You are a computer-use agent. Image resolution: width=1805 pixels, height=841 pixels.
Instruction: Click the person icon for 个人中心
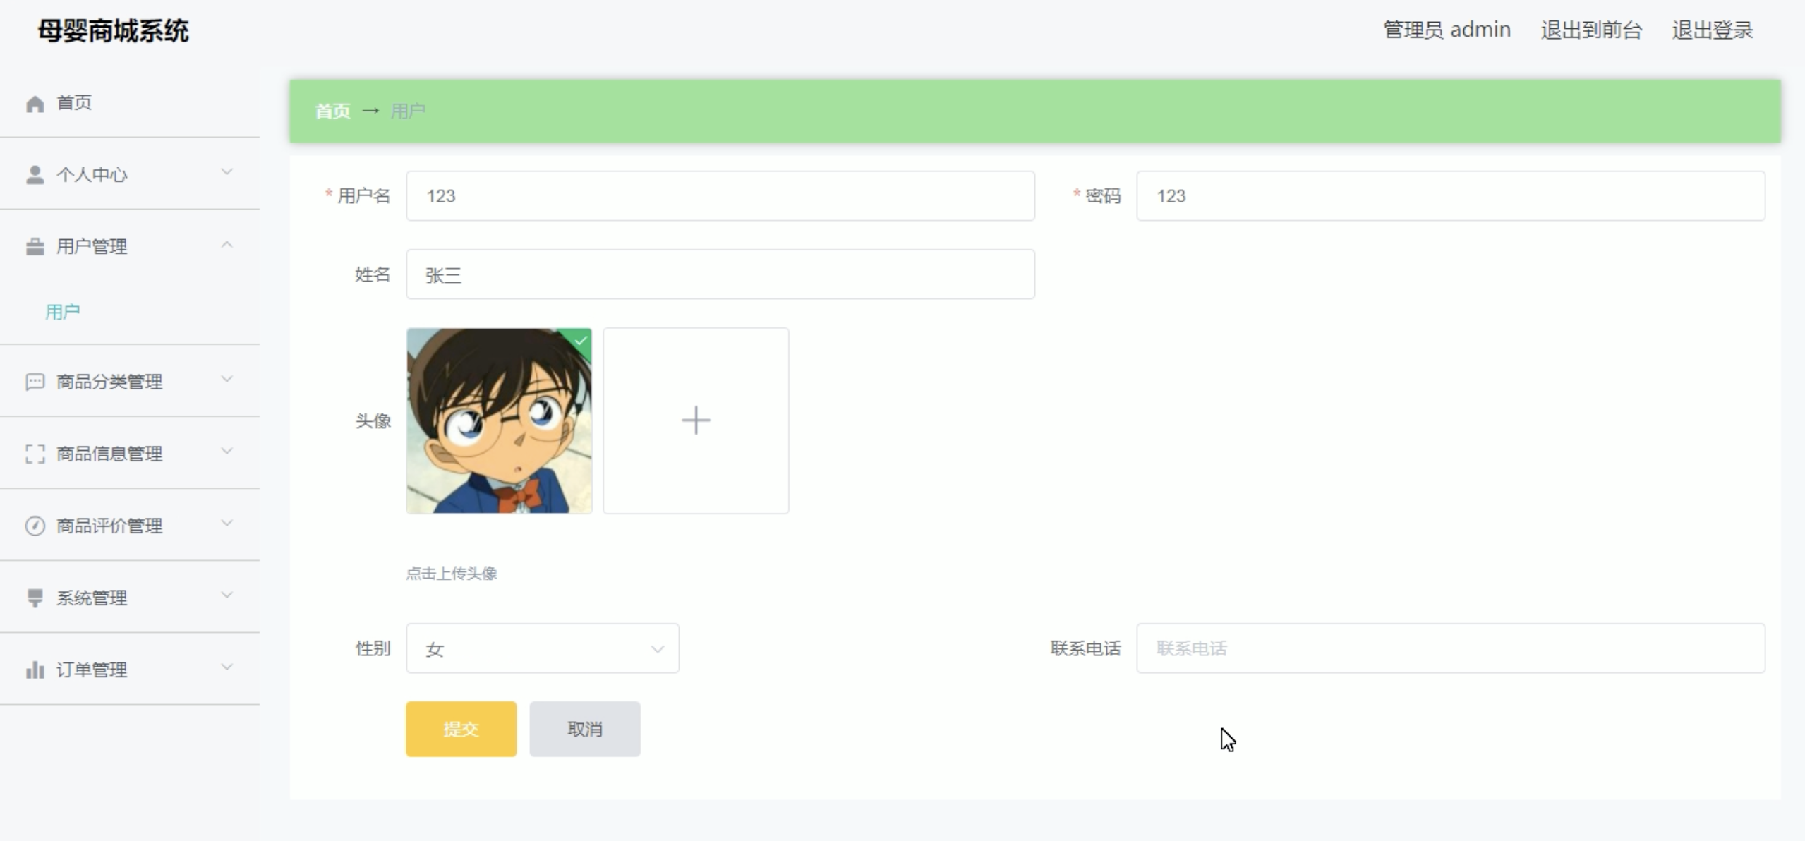(35, 175)
